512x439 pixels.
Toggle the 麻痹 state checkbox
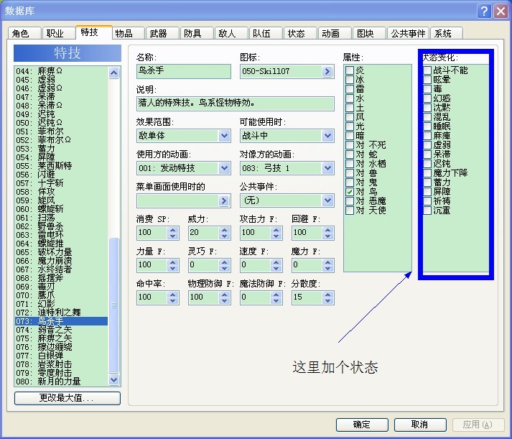pyautogui.click(x=427, y=136)
